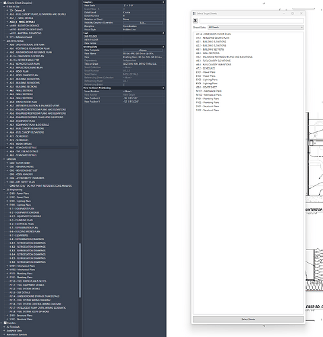The height and width of the screenshot is (337, 323).
Task: Select A1.4 Roof Plan in project browser
Action: (19, 71)
